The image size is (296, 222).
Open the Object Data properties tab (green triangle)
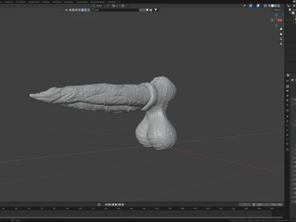287,139
